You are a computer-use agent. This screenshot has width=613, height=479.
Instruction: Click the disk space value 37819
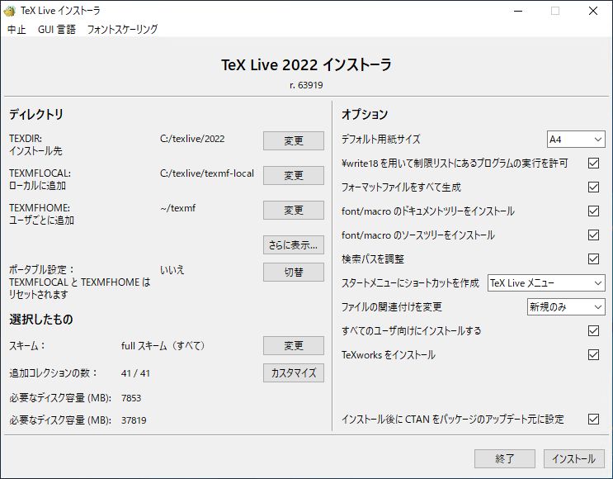click(x=134, y=420)
